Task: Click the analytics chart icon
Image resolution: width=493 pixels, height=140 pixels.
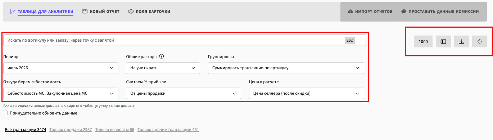Action: 13,11
